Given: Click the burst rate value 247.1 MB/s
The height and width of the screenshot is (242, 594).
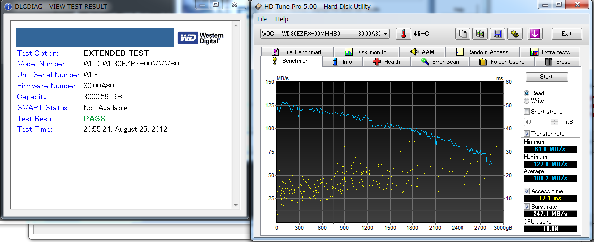Looking at the screenshot, I should click(x=550, y=214).
